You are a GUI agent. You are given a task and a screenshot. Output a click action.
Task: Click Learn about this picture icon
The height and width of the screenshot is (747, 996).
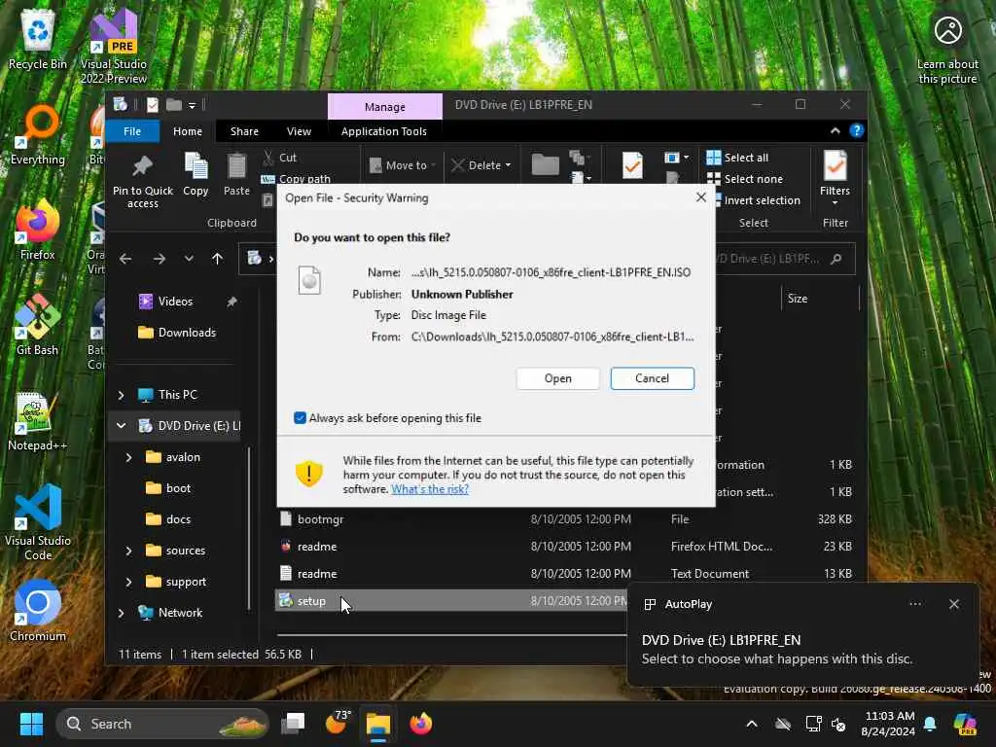coord(947,50)
